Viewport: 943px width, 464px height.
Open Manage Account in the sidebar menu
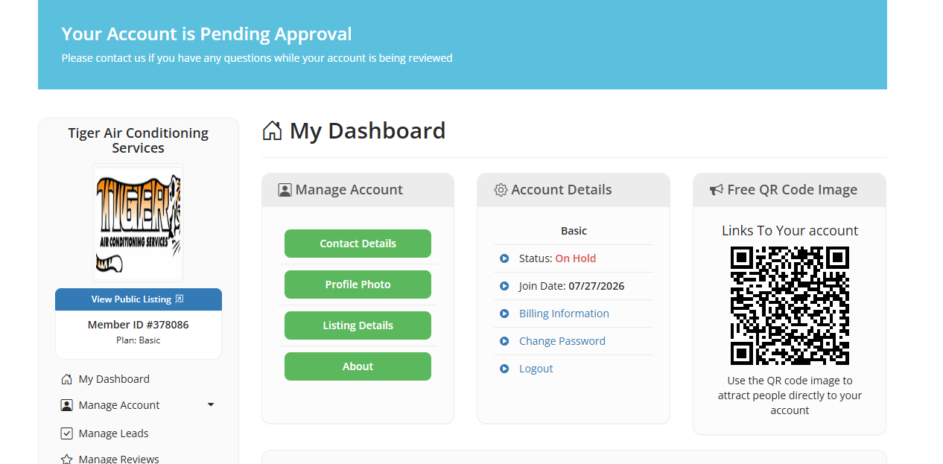click(119, 405)
